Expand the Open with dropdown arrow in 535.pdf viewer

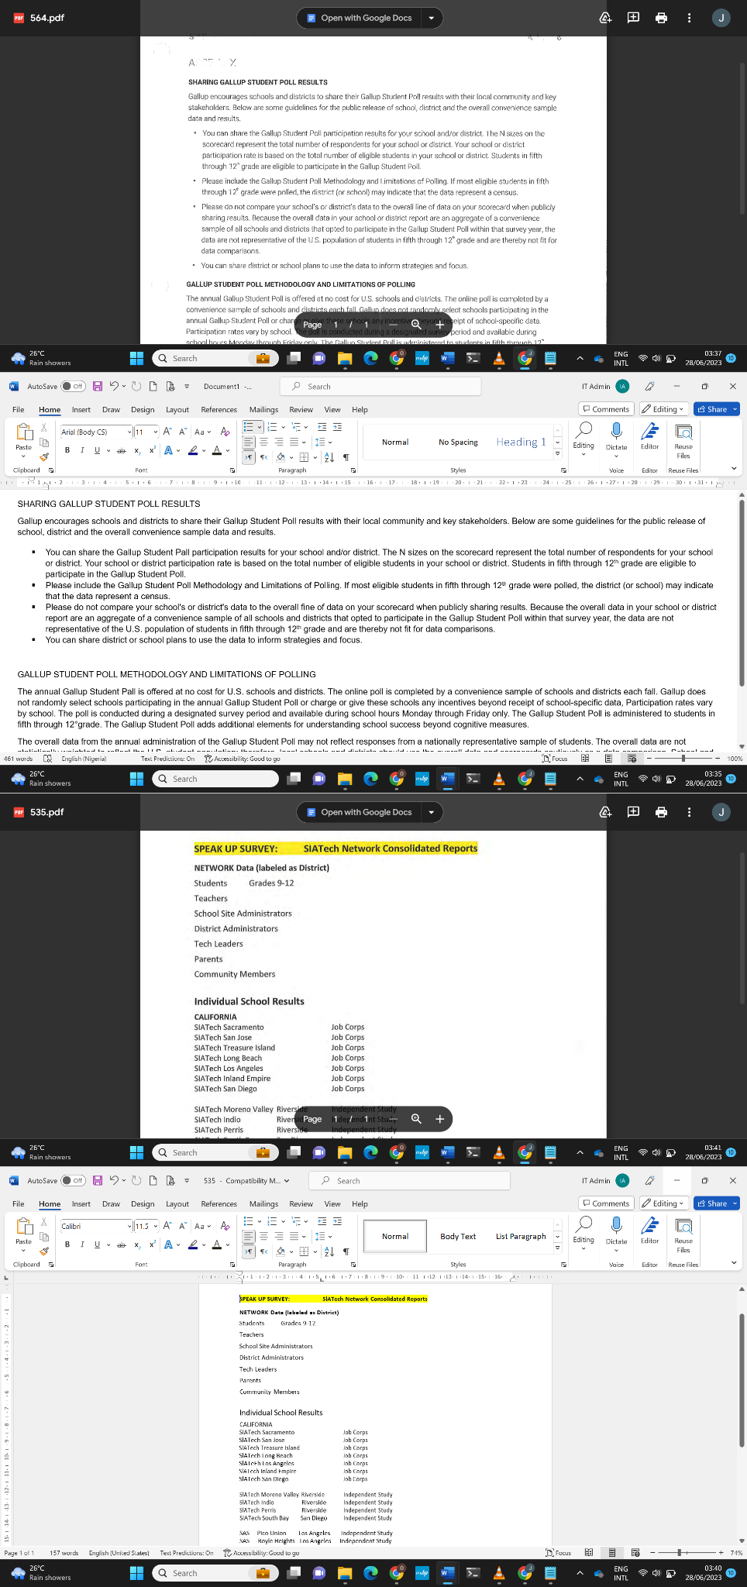pos(431,812)
